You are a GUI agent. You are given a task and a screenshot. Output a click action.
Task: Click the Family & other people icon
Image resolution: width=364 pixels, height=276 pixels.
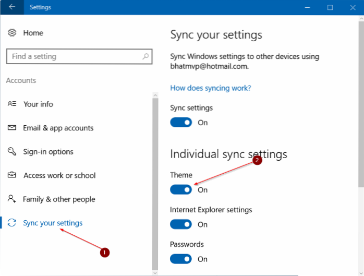pos(12,199)
